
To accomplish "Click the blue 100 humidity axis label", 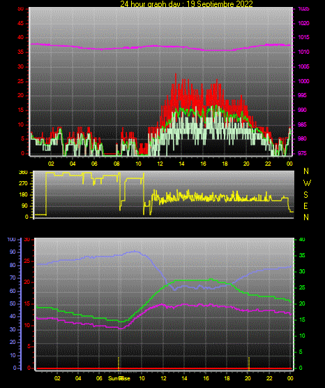I will point(12,240).
